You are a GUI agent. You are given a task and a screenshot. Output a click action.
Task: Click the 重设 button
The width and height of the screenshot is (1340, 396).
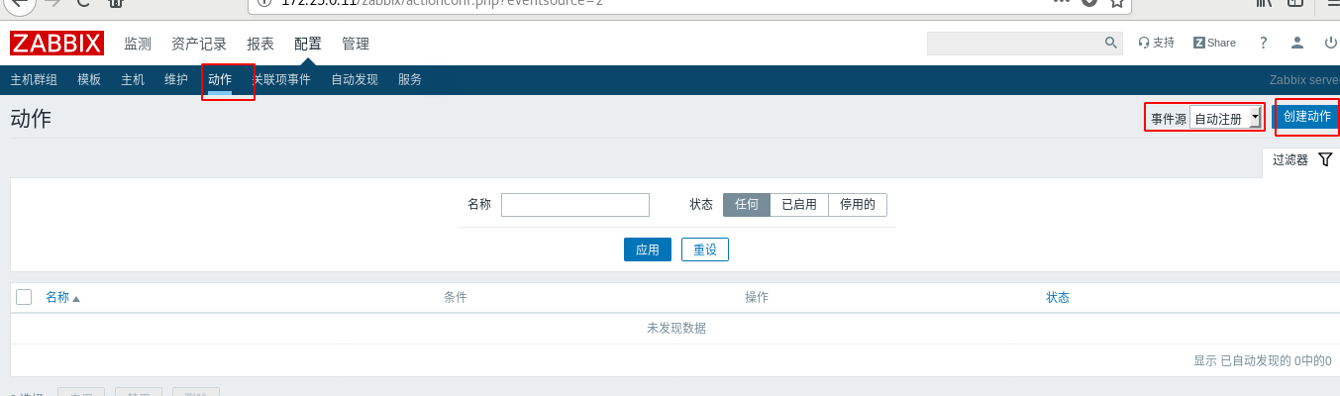[705, 249]
